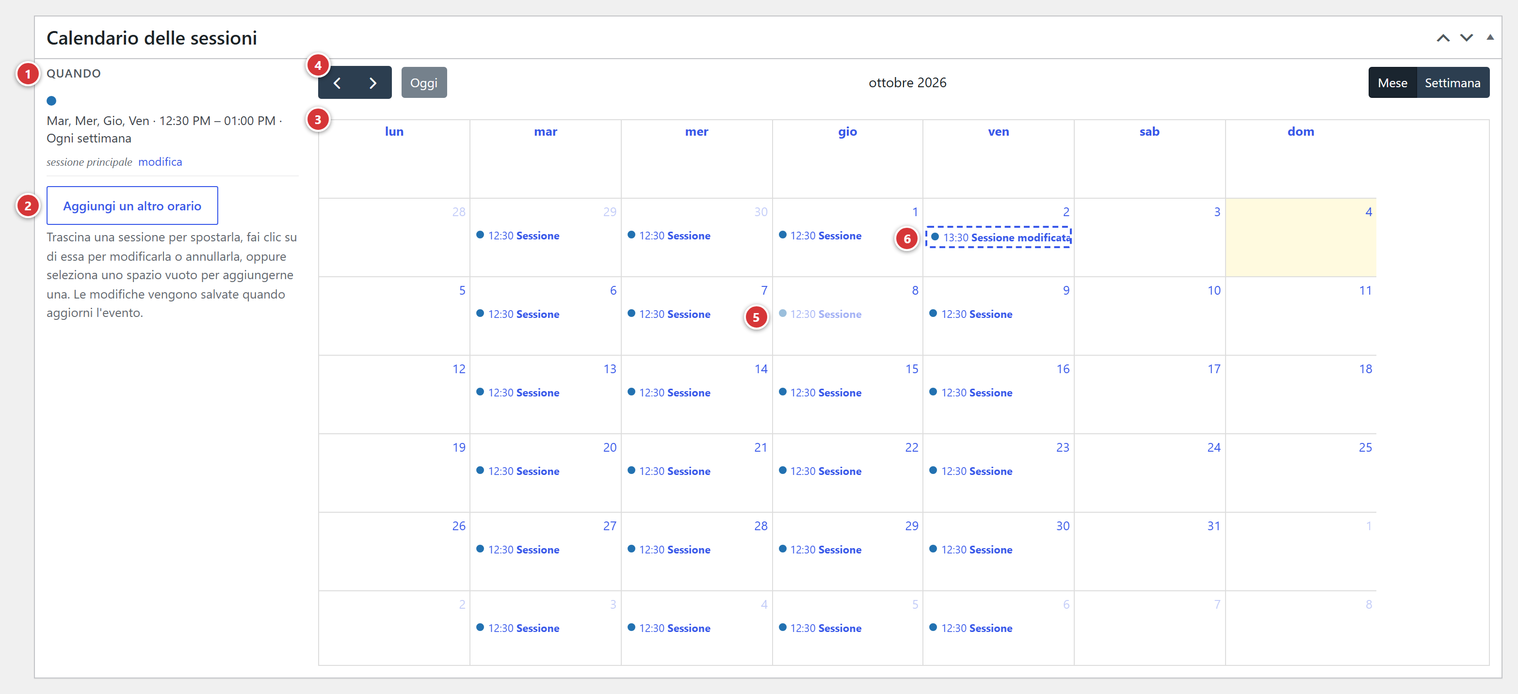This screenshot has width=1518, height=694.
Task: Select day number 12 in the calendar
Action: pos(459,369)
